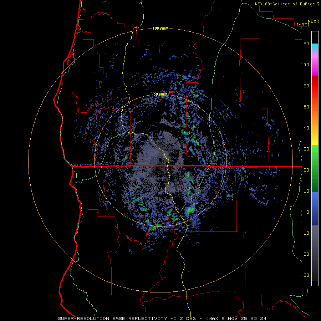
Task: Click the 70 value on the dBZ scale
Action: (306, 65)
